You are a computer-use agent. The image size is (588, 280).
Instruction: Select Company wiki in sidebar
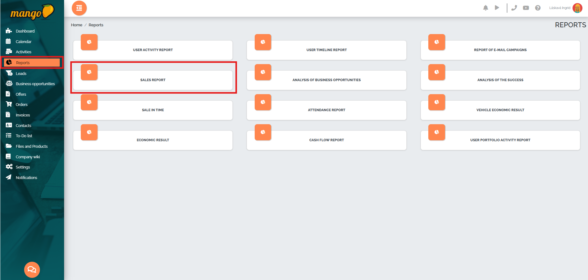28,157
